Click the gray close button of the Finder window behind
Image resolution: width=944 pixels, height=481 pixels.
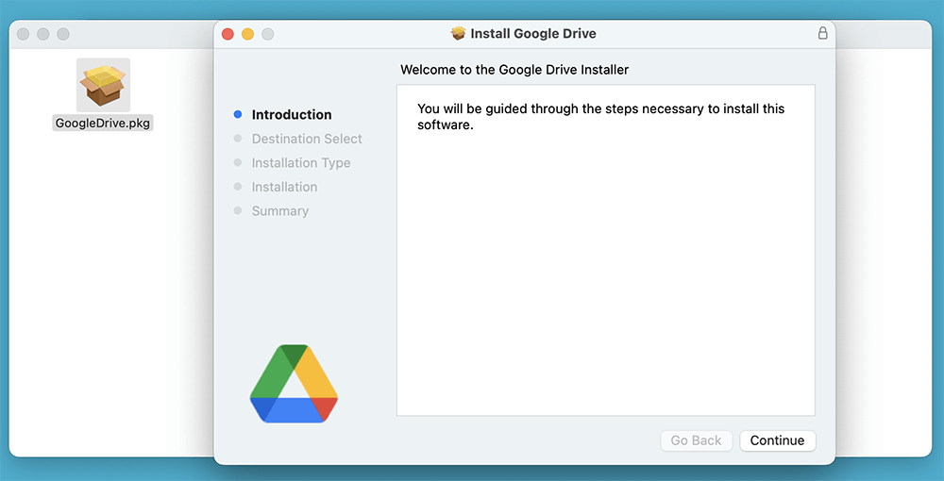[23, 34]
